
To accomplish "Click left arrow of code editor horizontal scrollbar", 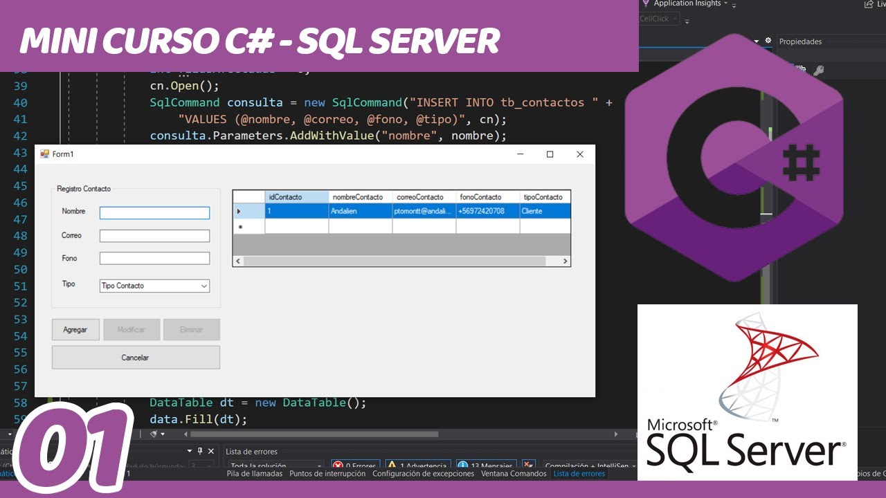I will point(186,434).
